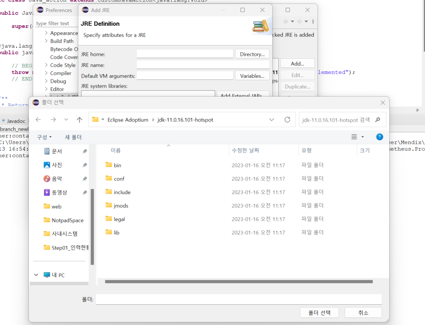Sort files by 이름 column
The image size is (425, 325).
[115, 150]
